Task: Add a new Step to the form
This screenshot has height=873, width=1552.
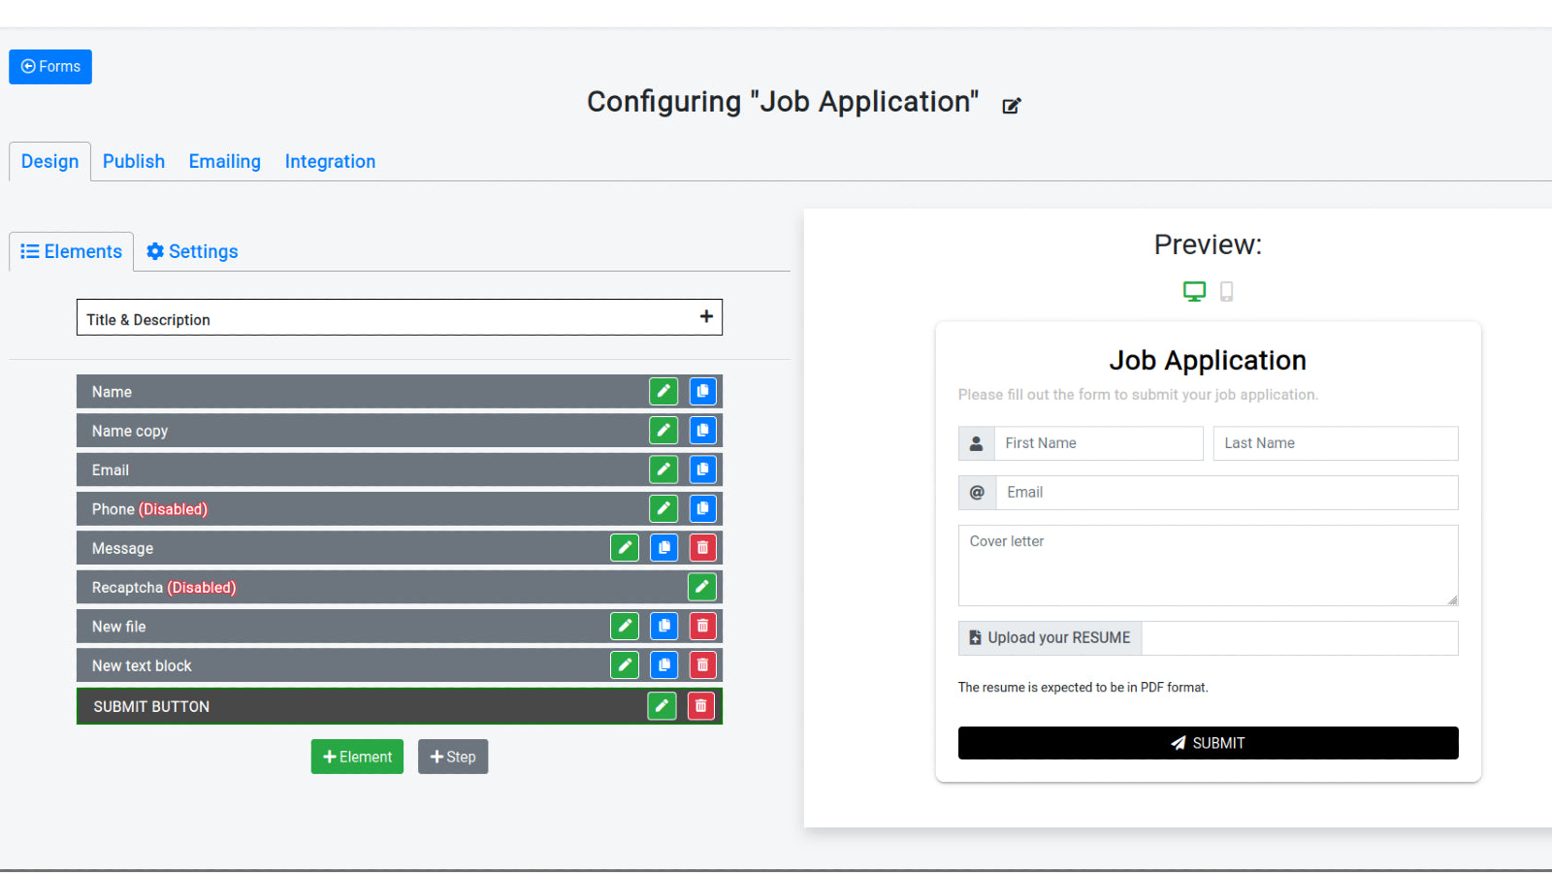Action: click(x=453, y=757)
